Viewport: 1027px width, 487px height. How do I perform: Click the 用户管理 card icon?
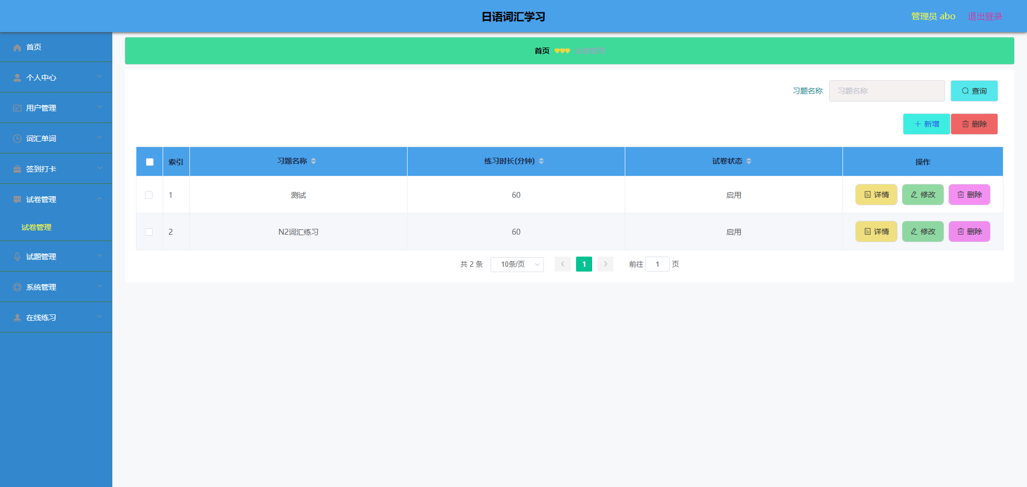pos(17,109)
